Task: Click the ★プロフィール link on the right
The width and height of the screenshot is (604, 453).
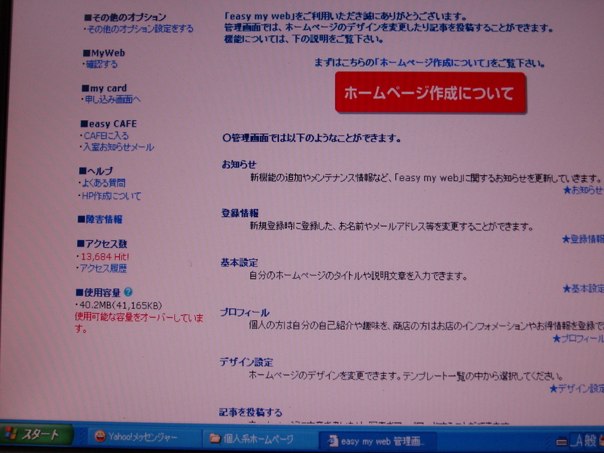Action: (578, 339)
